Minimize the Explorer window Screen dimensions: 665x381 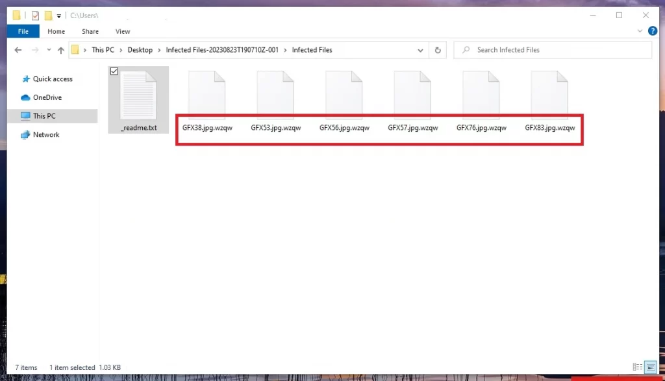[x=593, y=16]
